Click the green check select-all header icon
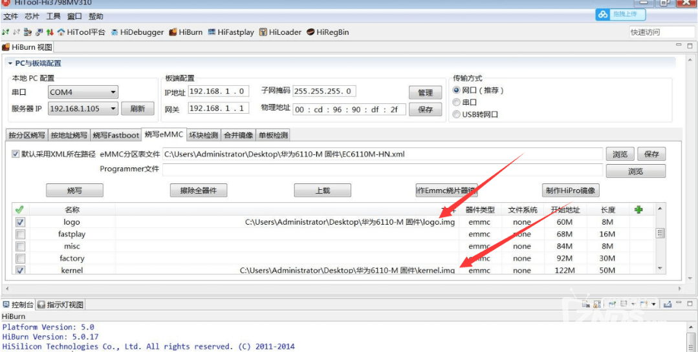Image resolution: width=698 pixels, height=352 pixels. pos(19,209)
